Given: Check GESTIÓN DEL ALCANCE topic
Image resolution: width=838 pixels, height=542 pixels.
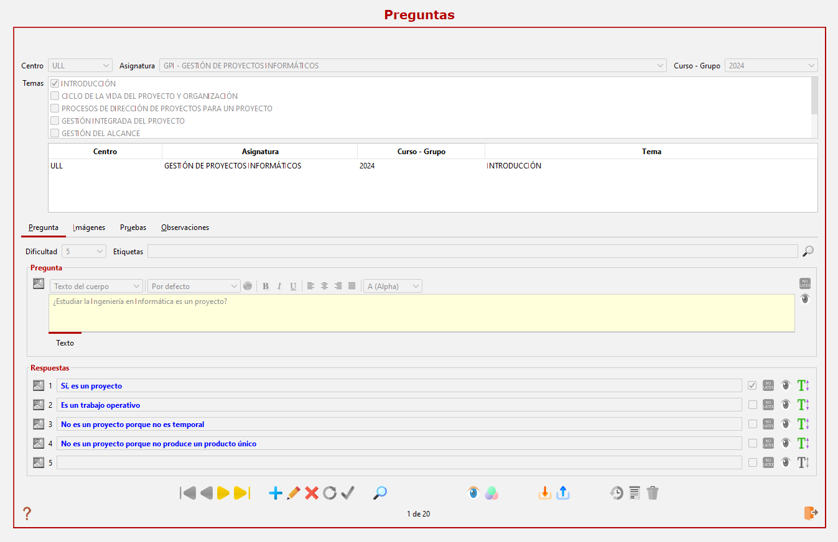Looking at the screenshot, I should point(55,133).
